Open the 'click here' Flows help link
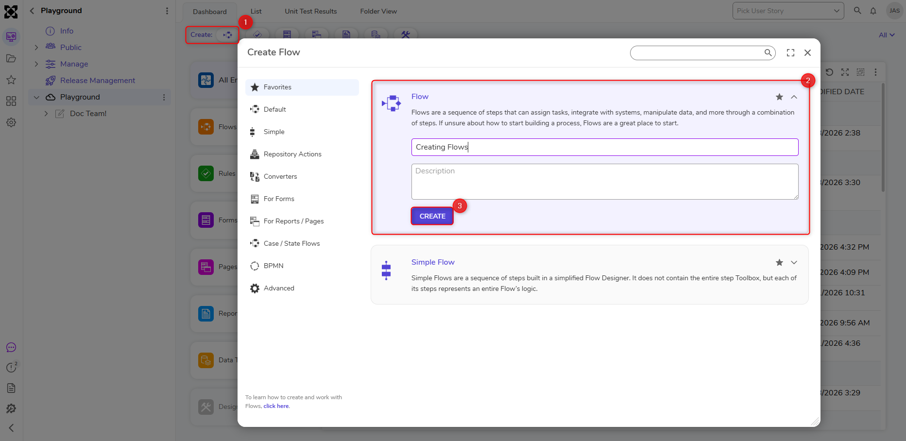This screenshot has height=441, width=906. (x=276, y=406)
